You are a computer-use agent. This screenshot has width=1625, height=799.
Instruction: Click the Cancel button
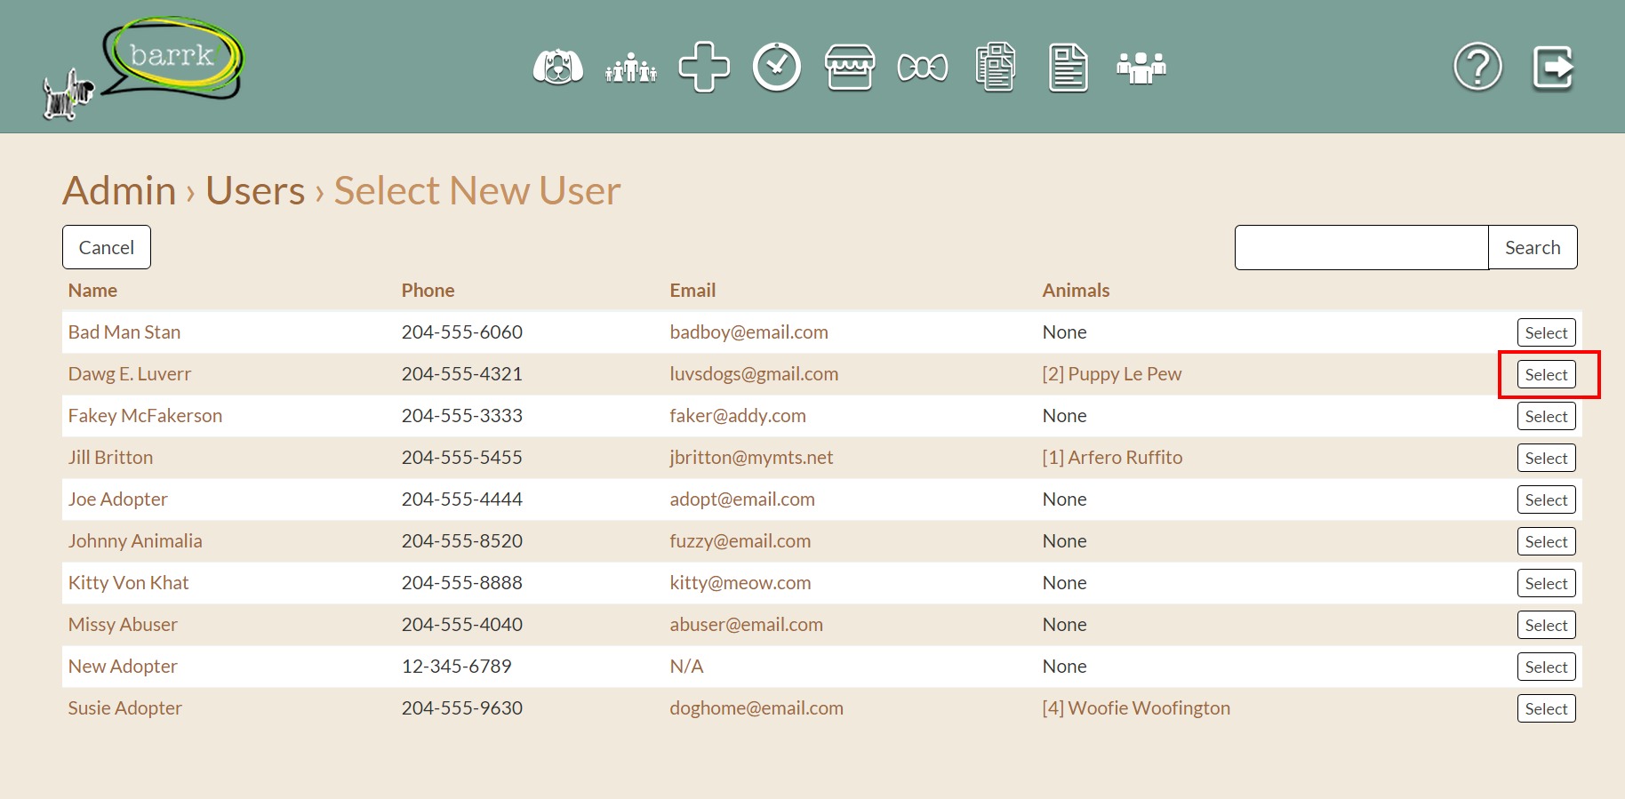point(107,247)
